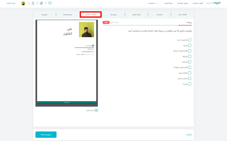Switch to the آزمون‌ها tab
The image size is (227, 141).
(45, 14)
